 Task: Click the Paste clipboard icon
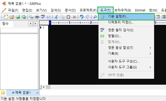point(68,17)
